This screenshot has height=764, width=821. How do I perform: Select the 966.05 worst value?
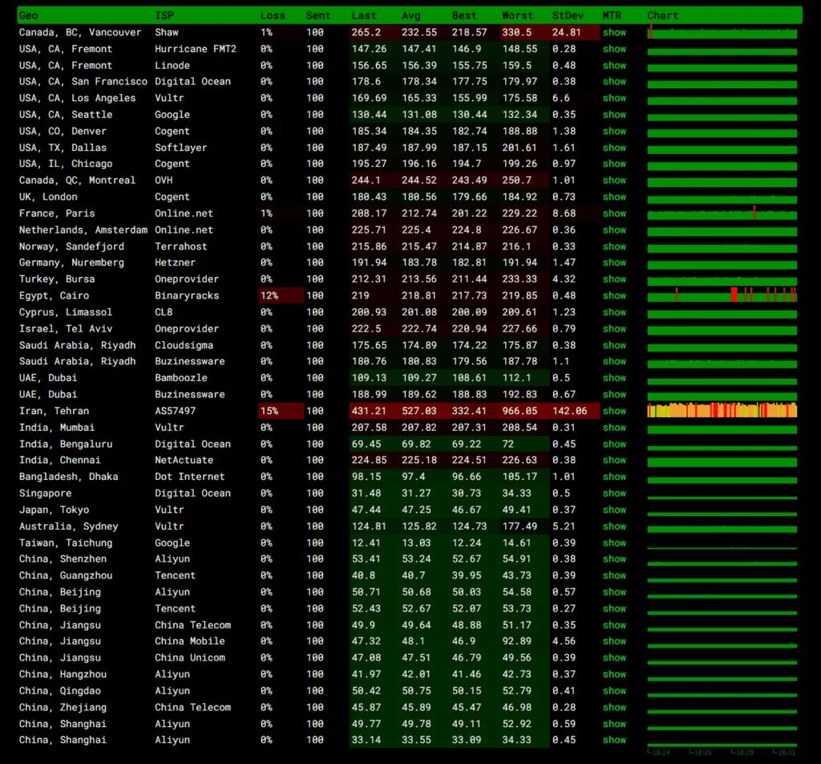tap(520, 412)
